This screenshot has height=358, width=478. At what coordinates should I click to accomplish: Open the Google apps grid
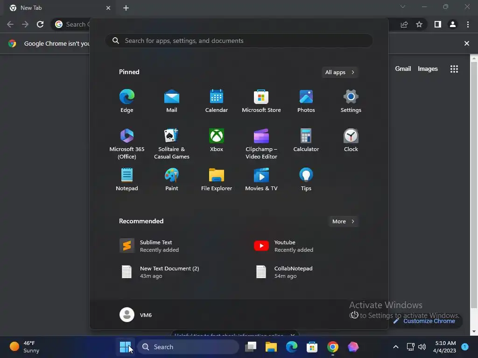(454, 69)
